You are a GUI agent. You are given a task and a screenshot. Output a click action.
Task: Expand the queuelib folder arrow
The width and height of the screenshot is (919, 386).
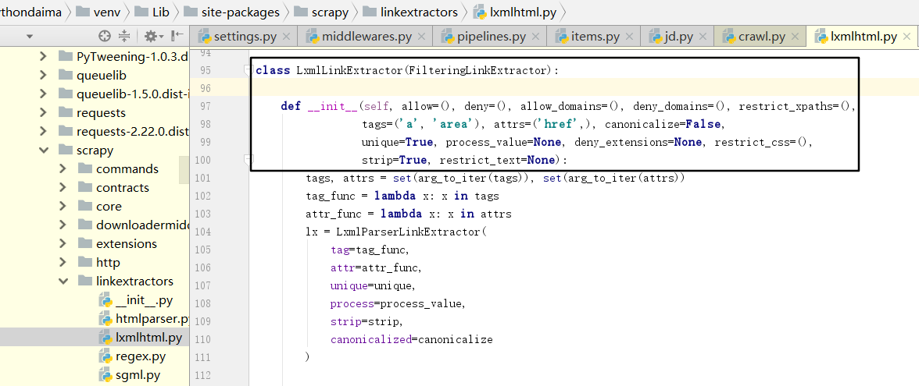pos(43,75)
